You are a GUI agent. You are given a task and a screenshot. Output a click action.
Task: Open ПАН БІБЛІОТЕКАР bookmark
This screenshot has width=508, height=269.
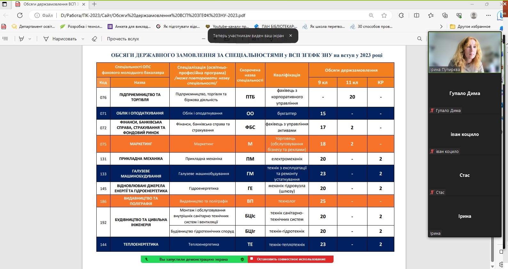(276, 27)
